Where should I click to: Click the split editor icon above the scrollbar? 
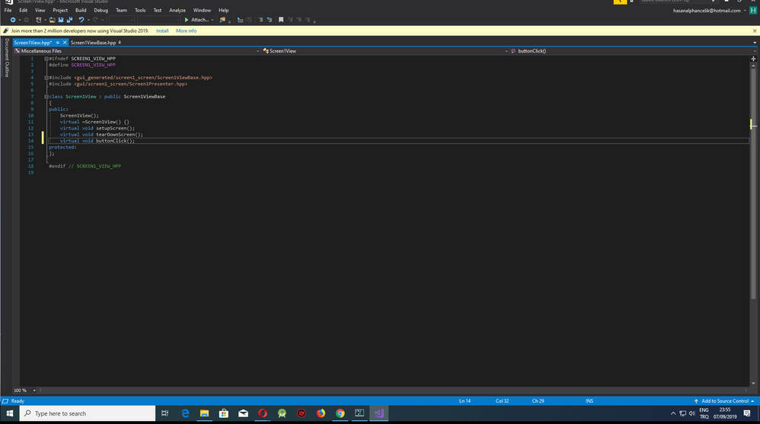753,59
